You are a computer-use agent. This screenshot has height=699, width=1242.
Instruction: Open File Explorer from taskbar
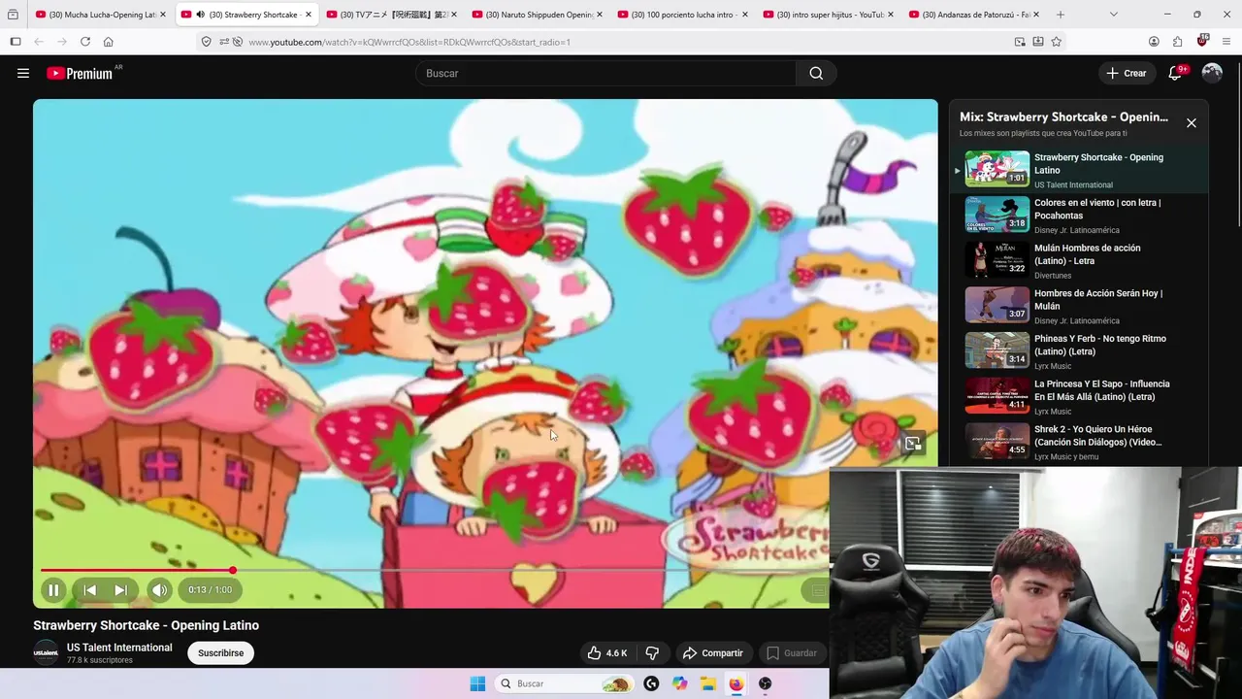tap(708, 683)
